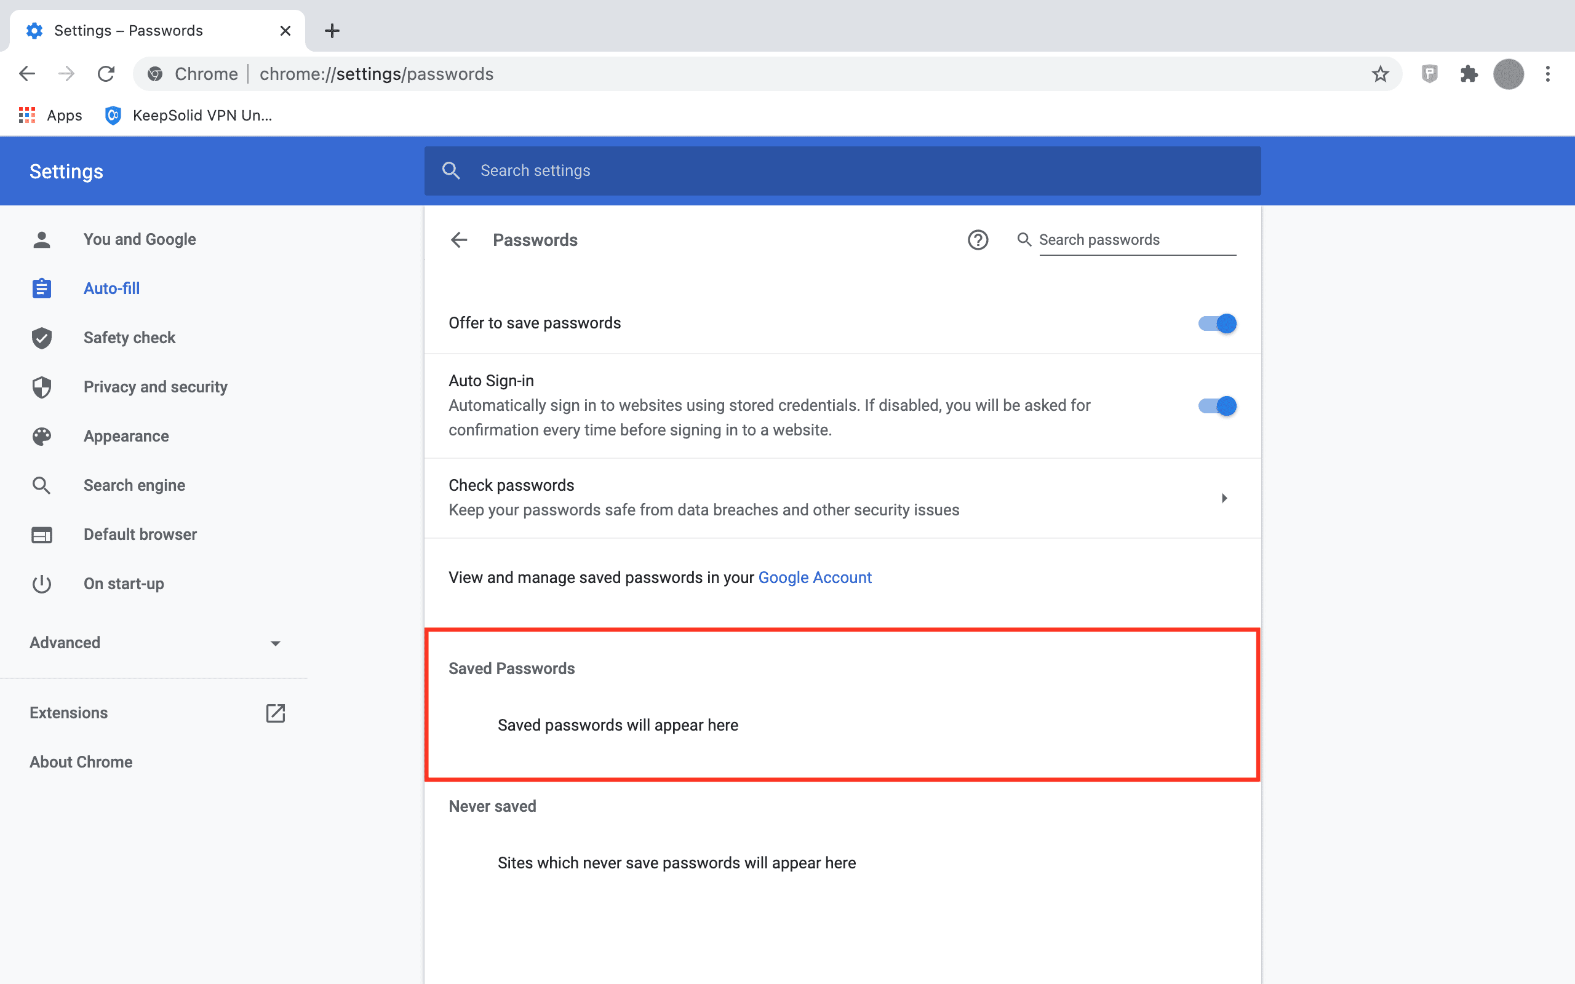Click the Search passwords field
Viewport: 1575px width, 984px height.
[1136, 240]
